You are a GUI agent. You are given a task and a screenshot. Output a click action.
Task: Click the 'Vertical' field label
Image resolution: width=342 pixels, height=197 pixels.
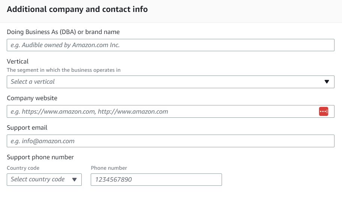click(x=18, y=61)
